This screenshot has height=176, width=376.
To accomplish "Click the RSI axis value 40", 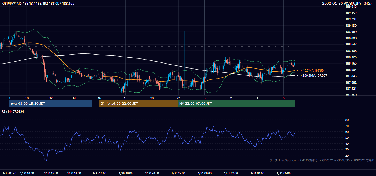I will click(x=347, y=143).
